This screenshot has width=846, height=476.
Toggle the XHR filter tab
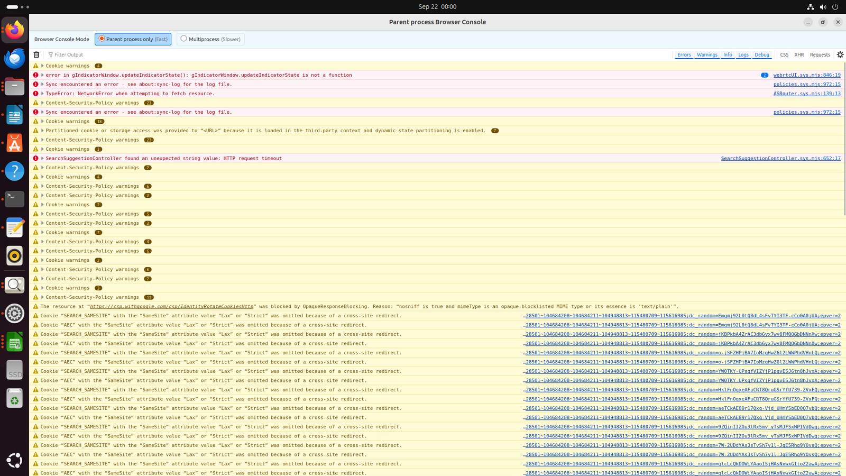click(799, 54)
